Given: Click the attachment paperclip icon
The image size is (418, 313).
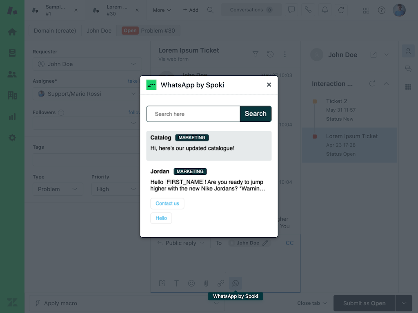Looking at the screenshot, I should pyautogui.click(x=206, y=283).
